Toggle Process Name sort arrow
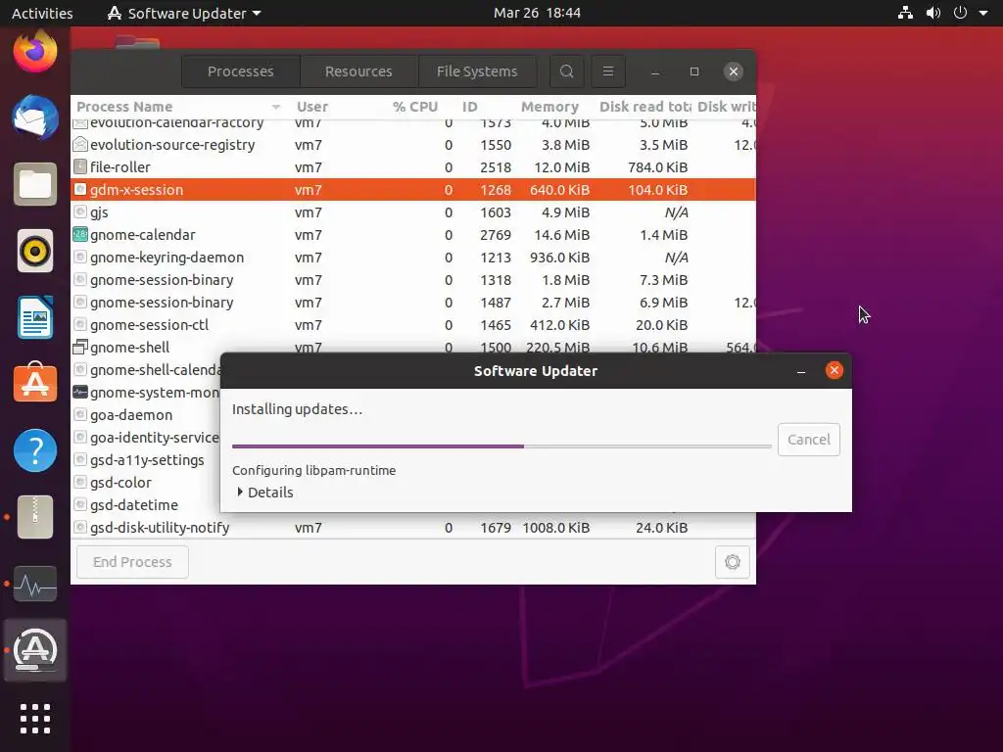The image size is (1003, 752). click(x=276, y=107)
